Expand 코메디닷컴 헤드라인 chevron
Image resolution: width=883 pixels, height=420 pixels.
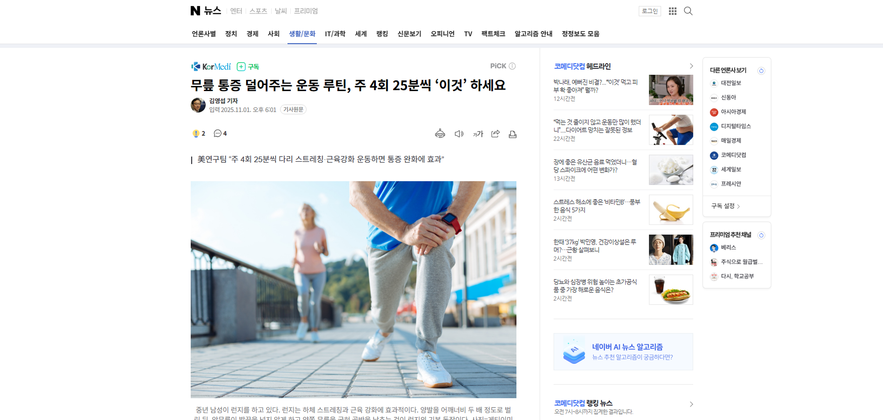coord(691,66)
